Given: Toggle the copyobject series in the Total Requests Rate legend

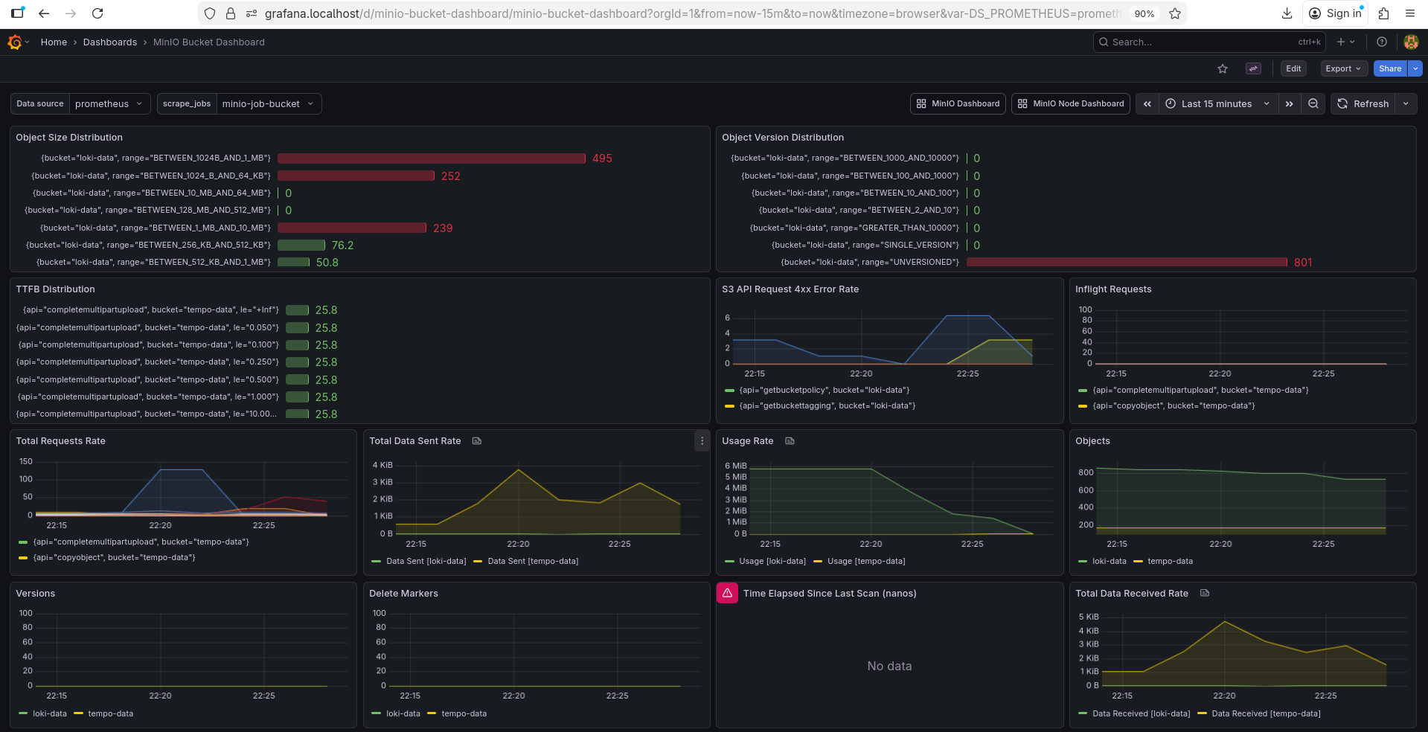Looking at the screenshot, I should tap(115, 558).
